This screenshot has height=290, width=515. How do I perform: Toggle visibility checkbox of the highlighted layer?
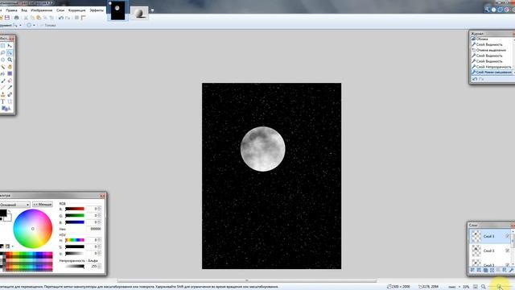(x=507, y=236)
